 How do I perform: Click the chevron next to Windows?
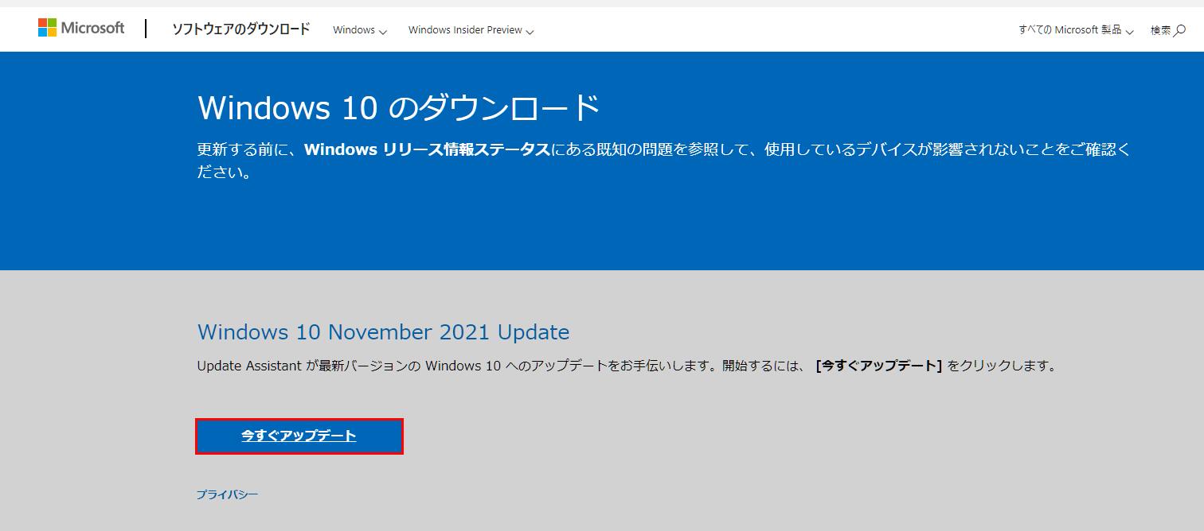tap(383, 32)
